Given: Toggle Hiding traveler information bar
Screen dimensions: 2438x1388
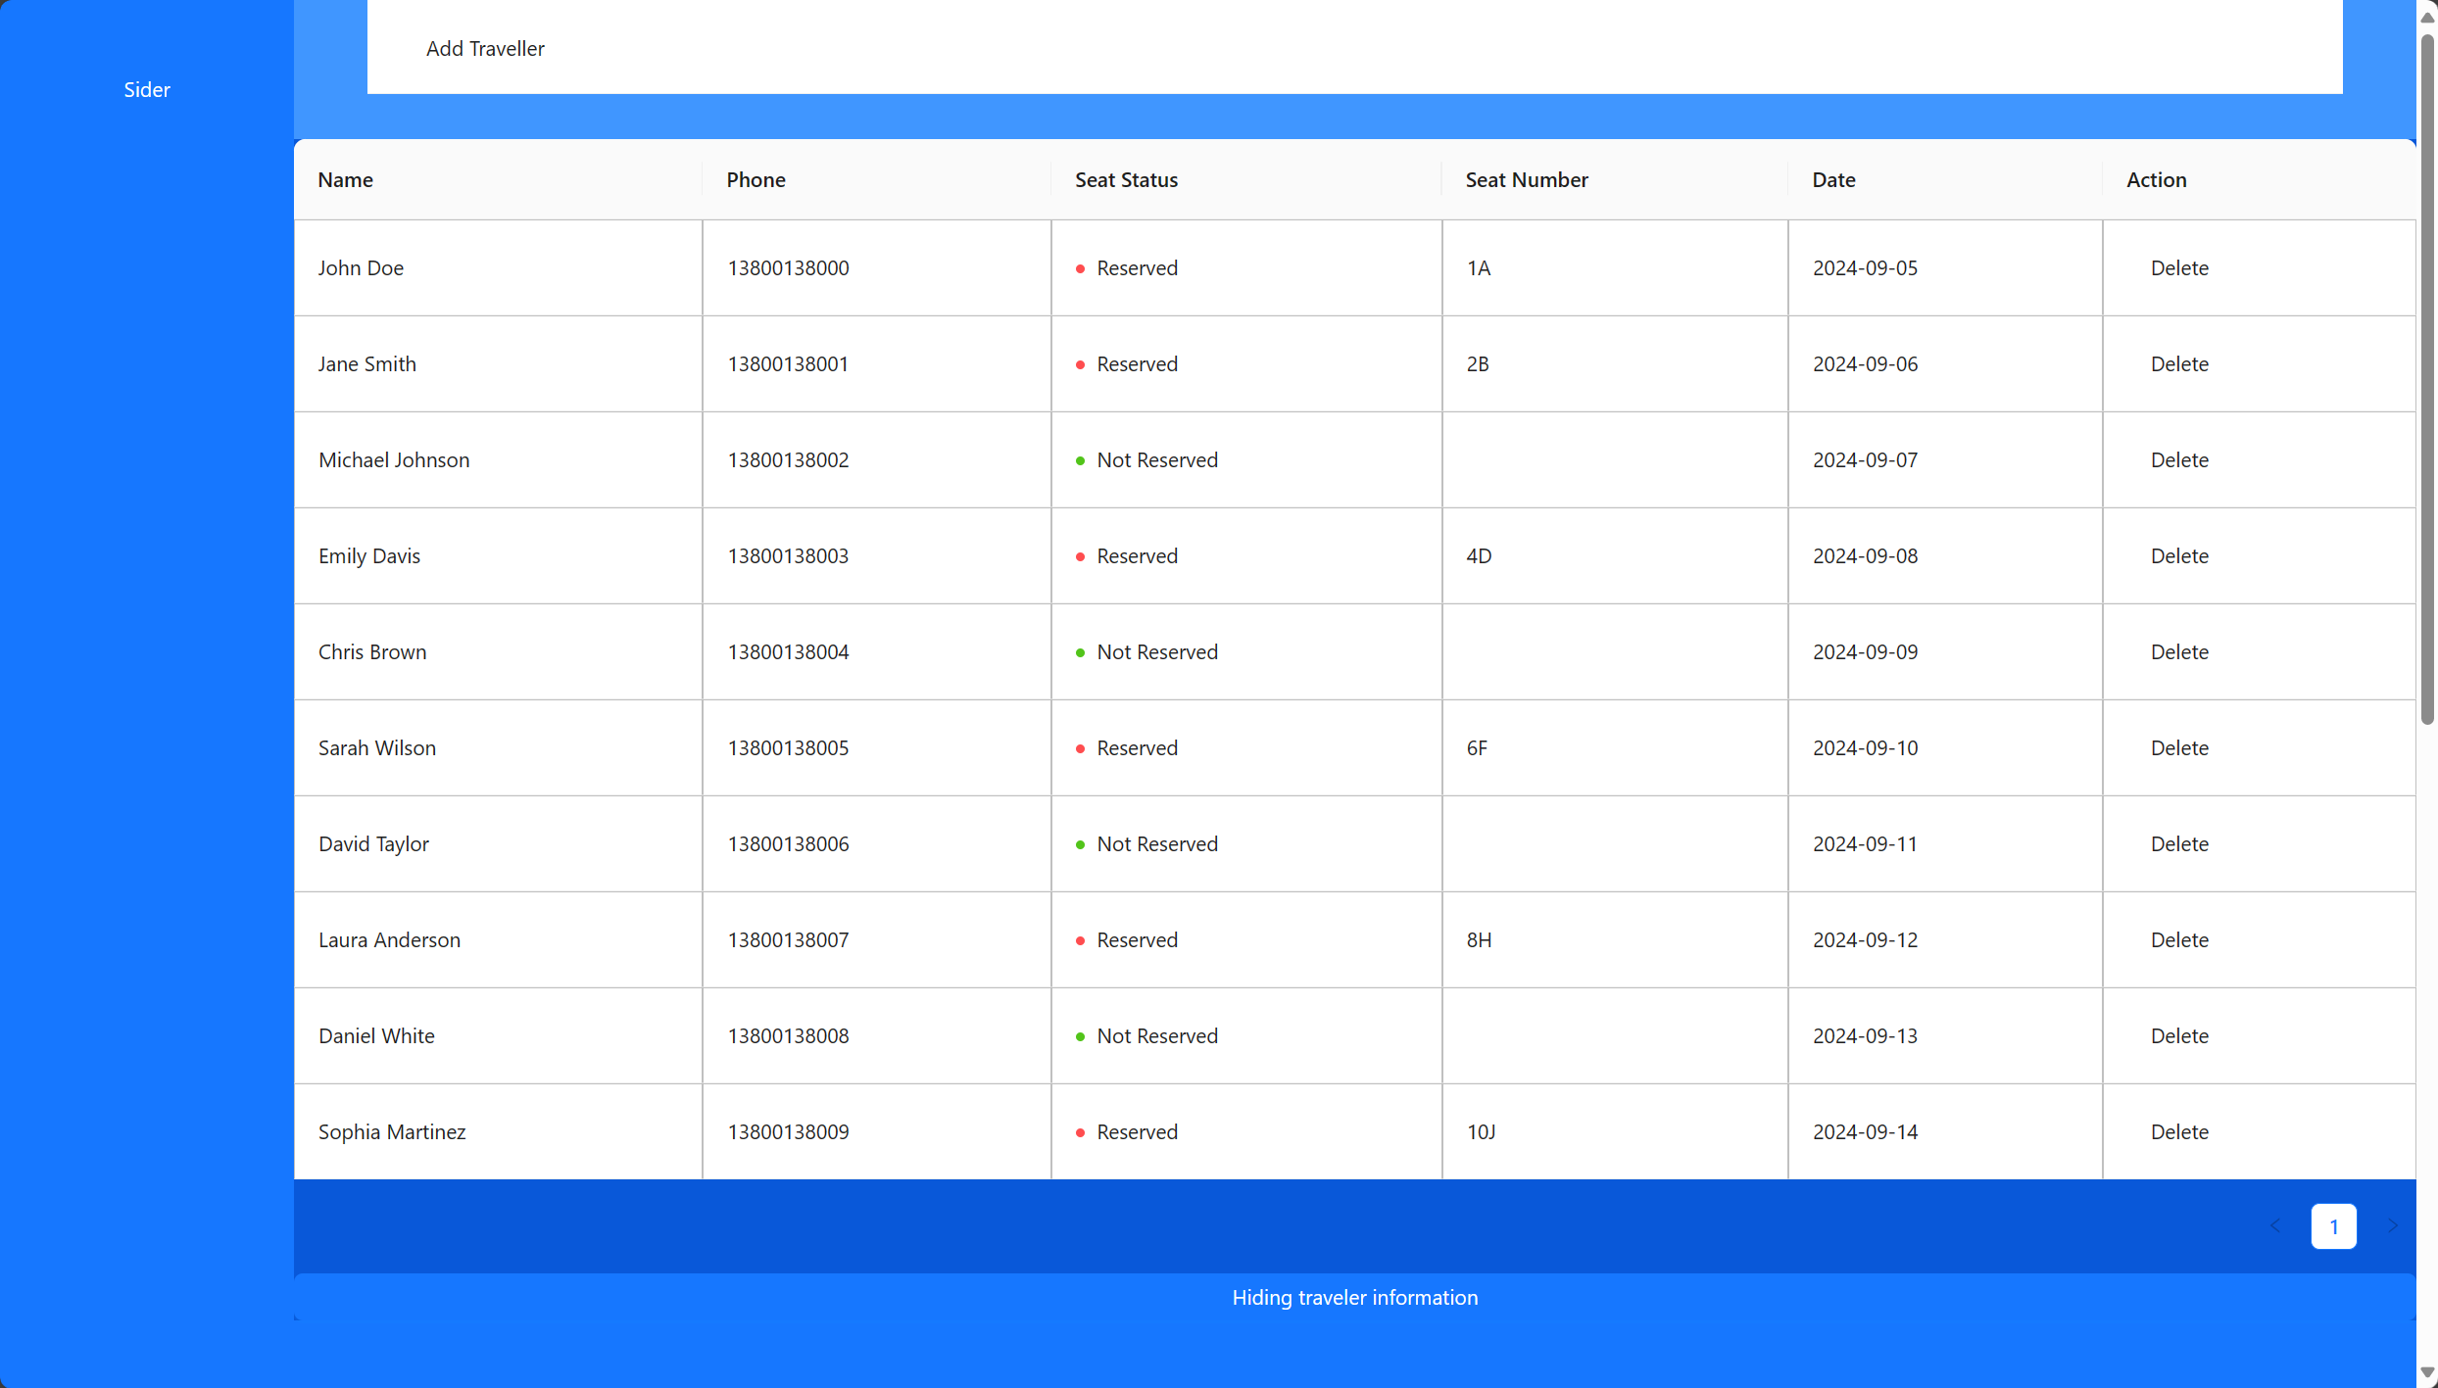Looking at the screenshot, I should 1354,1298.
